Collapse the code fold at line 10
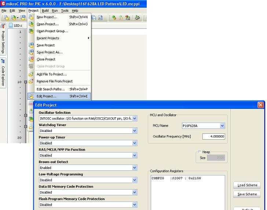The height and width of the screenshot is (210, 267). pyautogui.click(x=26, y=82)
